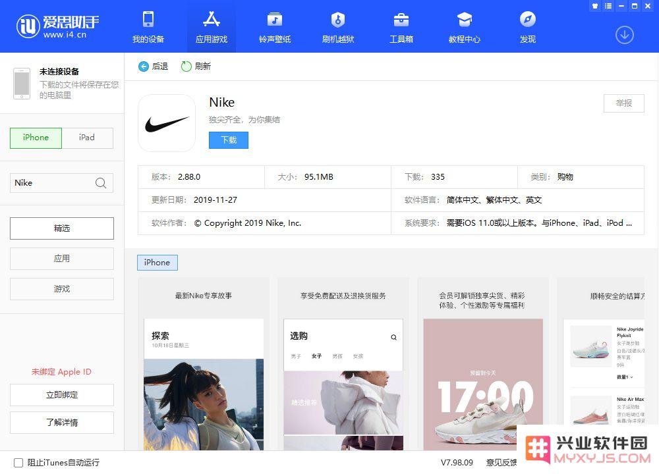
Task: Open 意见反馈 feedback link
Action: click(x=501, y=463)
